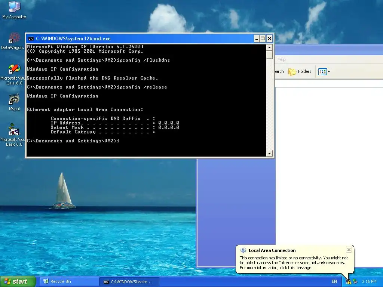Click the cmd.exe title bar text

tap(73, 38)
